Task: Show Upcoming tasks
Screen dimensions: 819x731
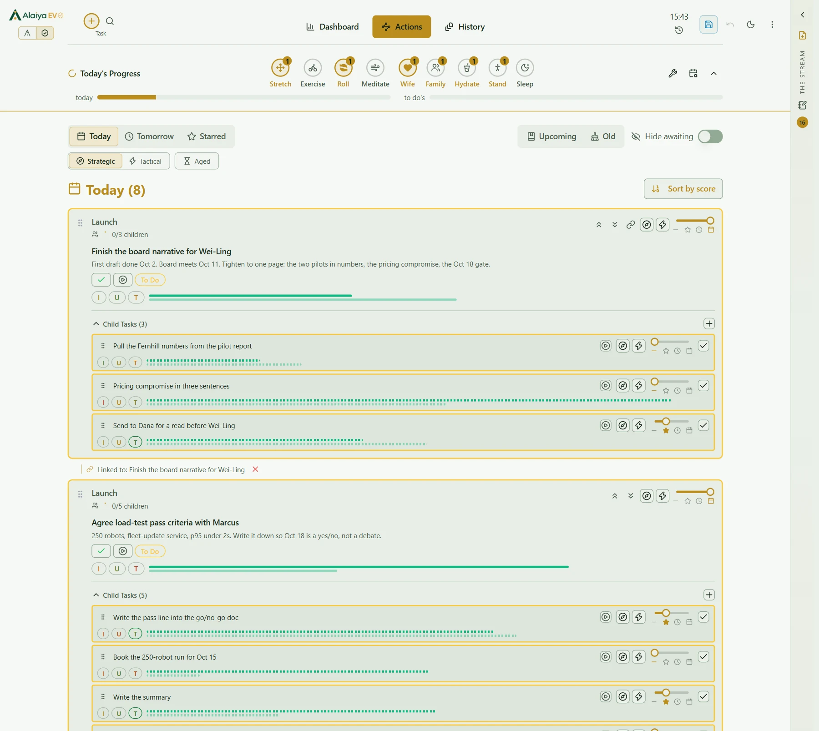Action: (x=551, y=136)
